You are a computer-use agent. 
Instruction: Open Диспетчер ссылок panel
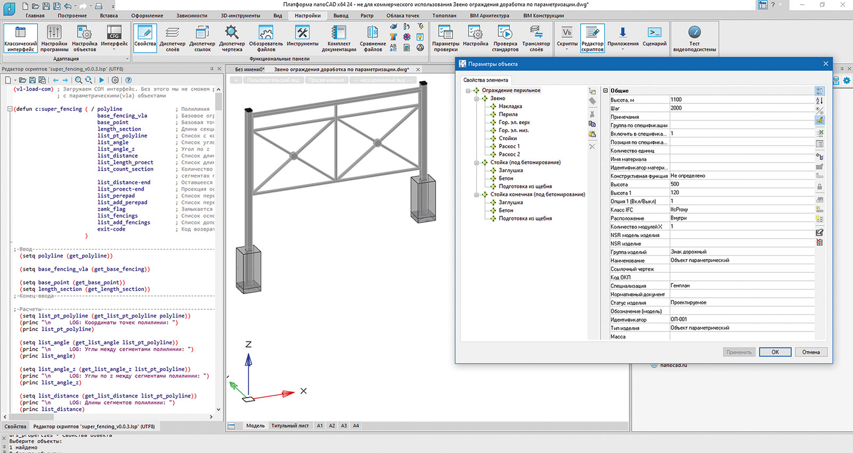(x=202, y=38)
